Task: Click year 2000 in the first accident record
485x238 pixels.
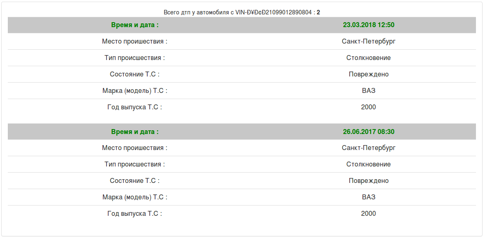Action: click(369, 107)
